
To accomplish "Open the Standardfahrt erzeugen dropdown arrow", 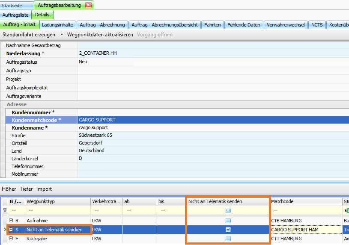I will point(62,35).
